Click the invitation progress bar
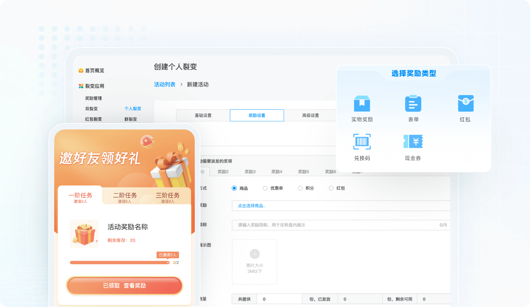The height and width of the screenshot is (307, 530). [119, 263]
